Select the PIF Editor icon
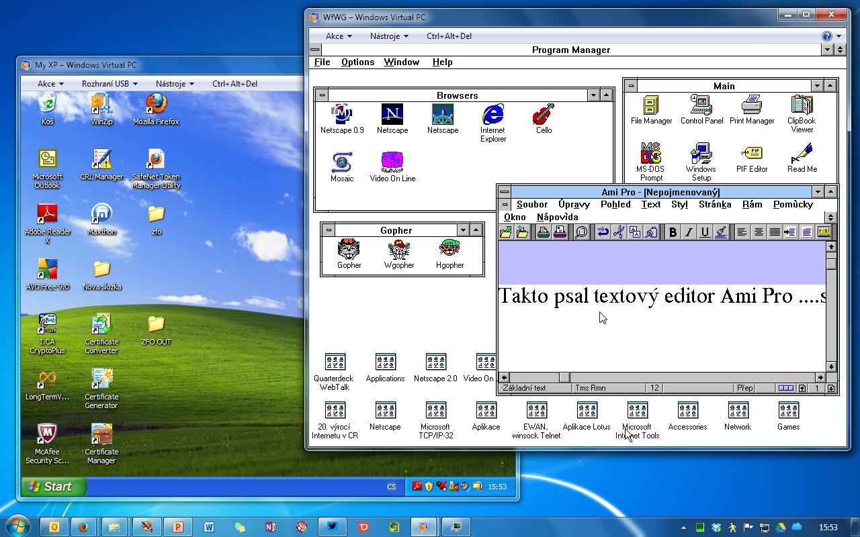 click(x=752, y=158)
